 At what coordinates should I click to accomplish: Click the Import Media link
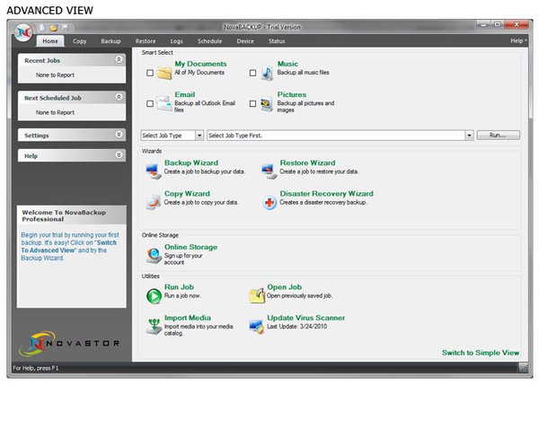[x=188, y=318]
